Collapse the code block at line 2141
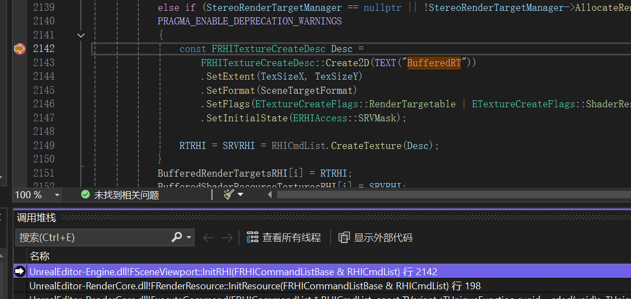Screen dimensions: 631x299 [81, 35]
